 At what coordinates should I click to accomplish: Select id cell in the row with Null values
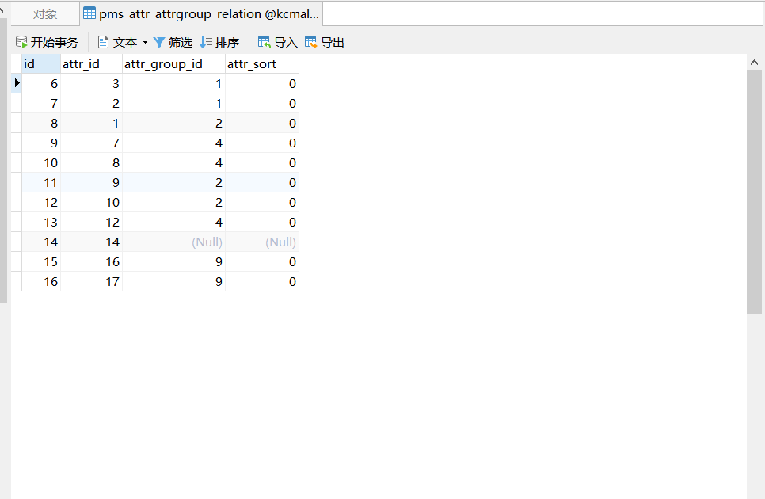click(x=41, y=242)
